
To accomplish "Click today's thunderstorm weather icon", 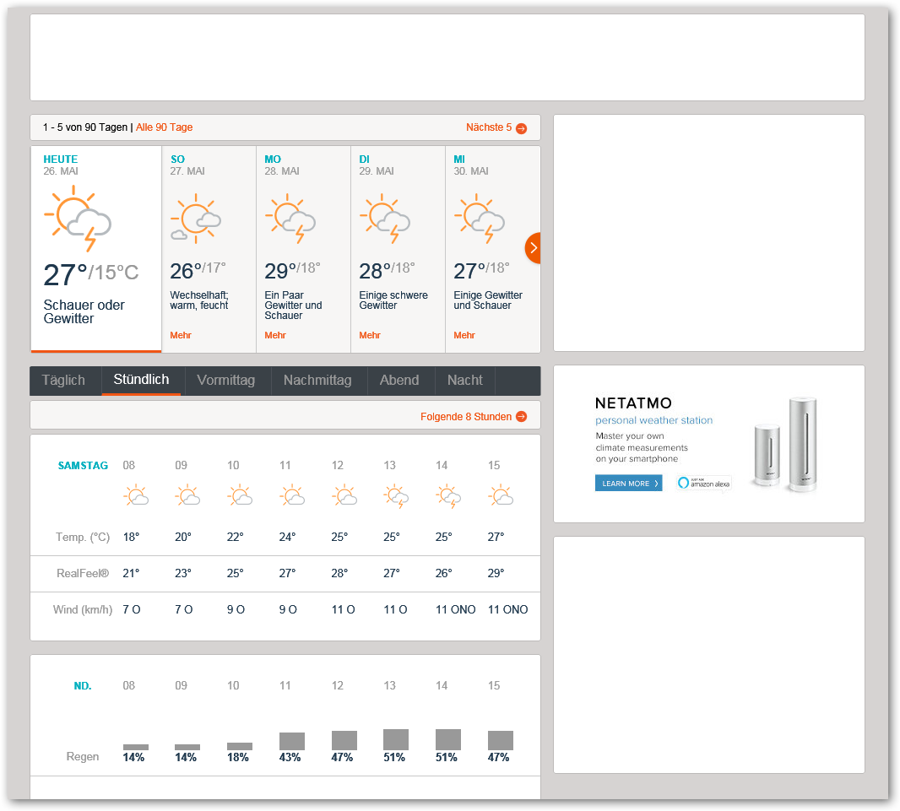I will (78, 221).
